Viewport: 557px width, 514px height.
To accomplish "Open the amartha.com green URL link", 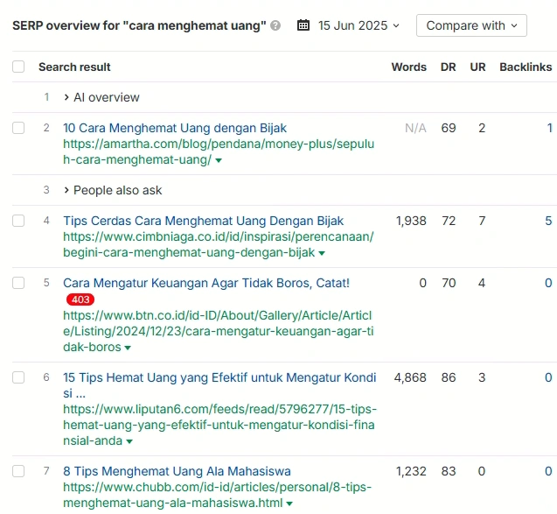I will coord(219,151).
